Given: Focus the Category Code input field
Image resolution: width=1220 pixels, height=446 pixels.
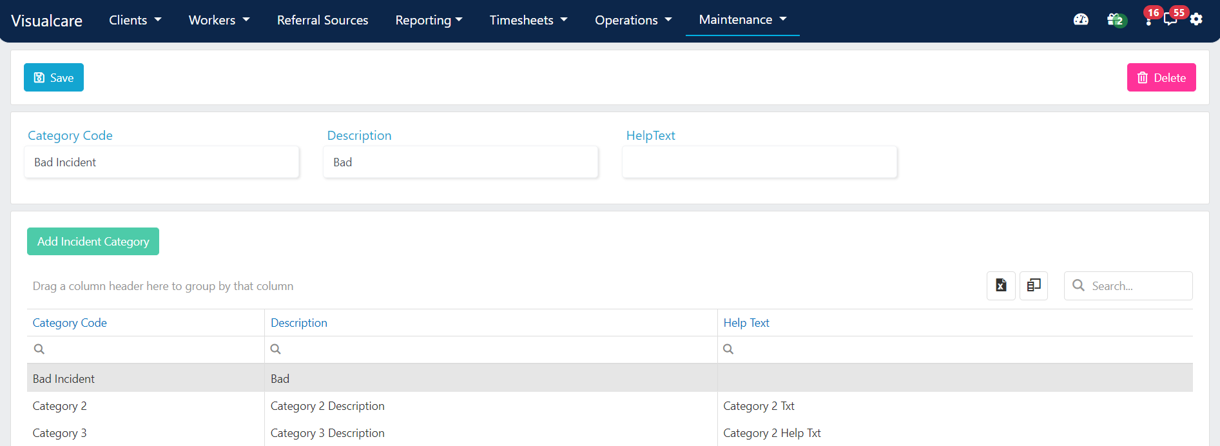Looking at the screenshot, I should [162, 162].
